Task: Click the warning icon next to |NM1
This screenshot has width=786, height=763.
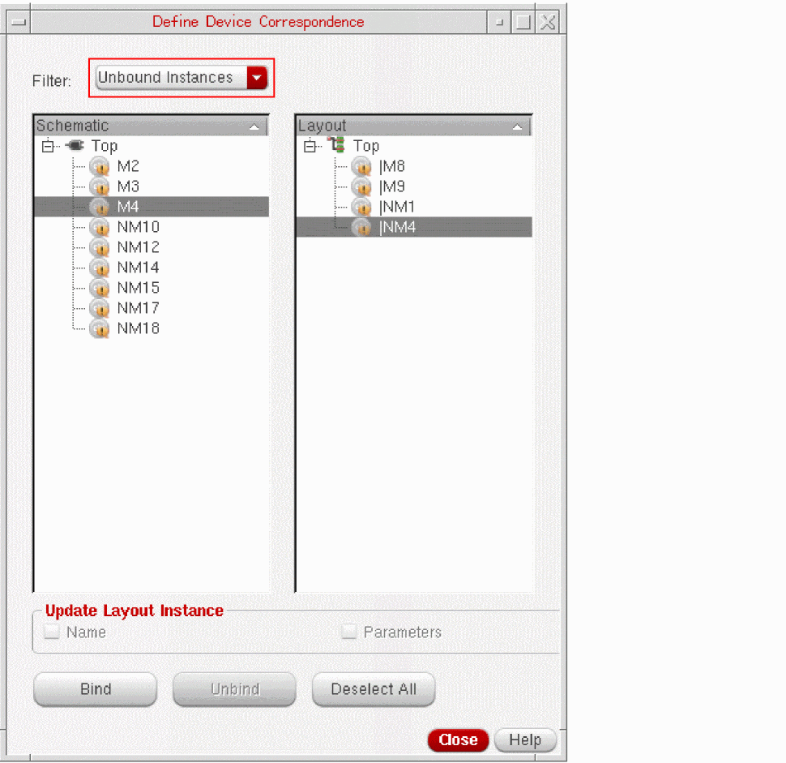Action: [x=361, y=207]
